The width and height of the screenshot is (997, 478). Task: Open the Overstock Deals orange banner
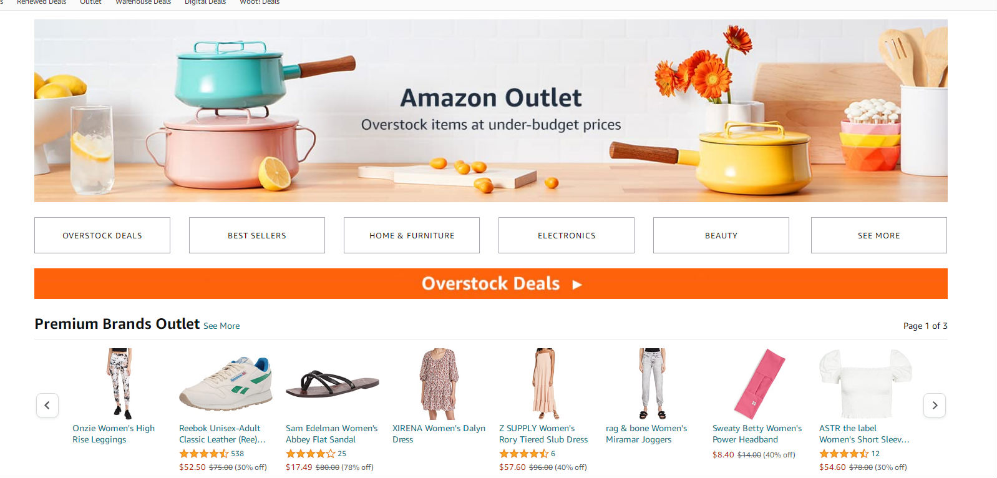click(491, 284)
